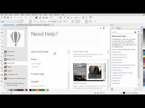Select Insights heading in help list
145x108 pixels.
point(35,82)
